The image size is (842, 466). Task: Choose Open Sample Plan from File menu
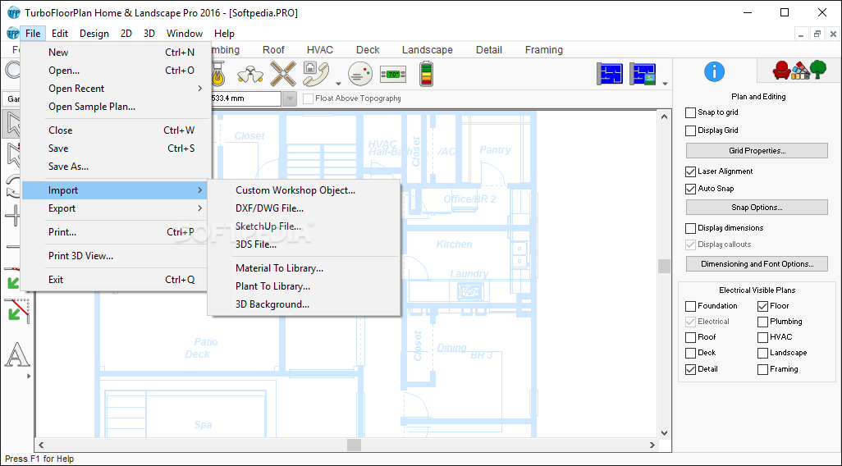[116, 107]
